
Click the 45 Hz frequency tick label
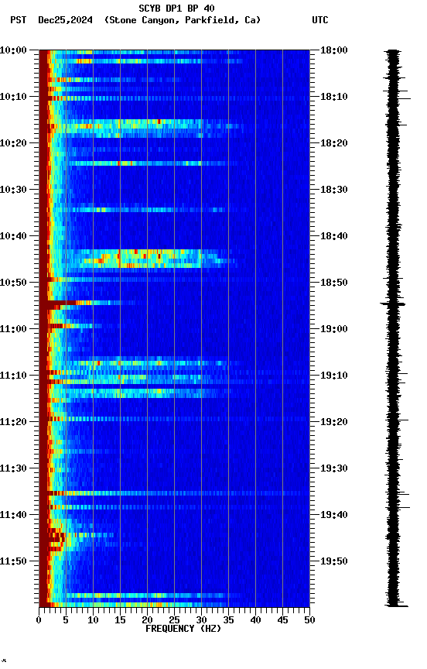(x=282, y=621)
